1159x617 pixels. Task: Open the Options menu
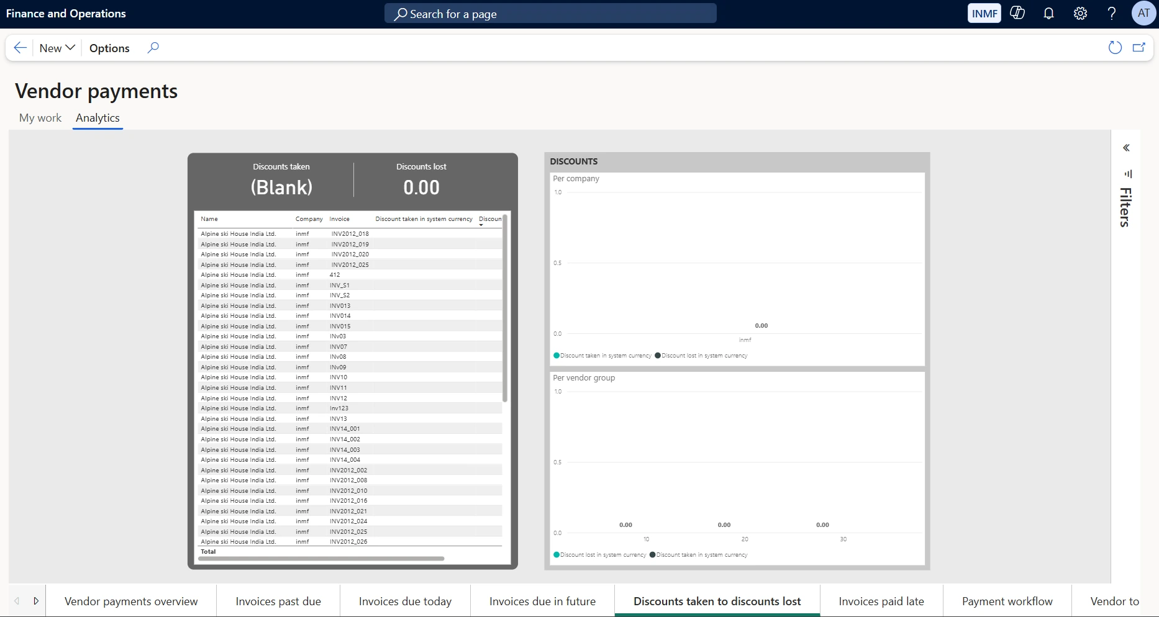tap(109, 48)
